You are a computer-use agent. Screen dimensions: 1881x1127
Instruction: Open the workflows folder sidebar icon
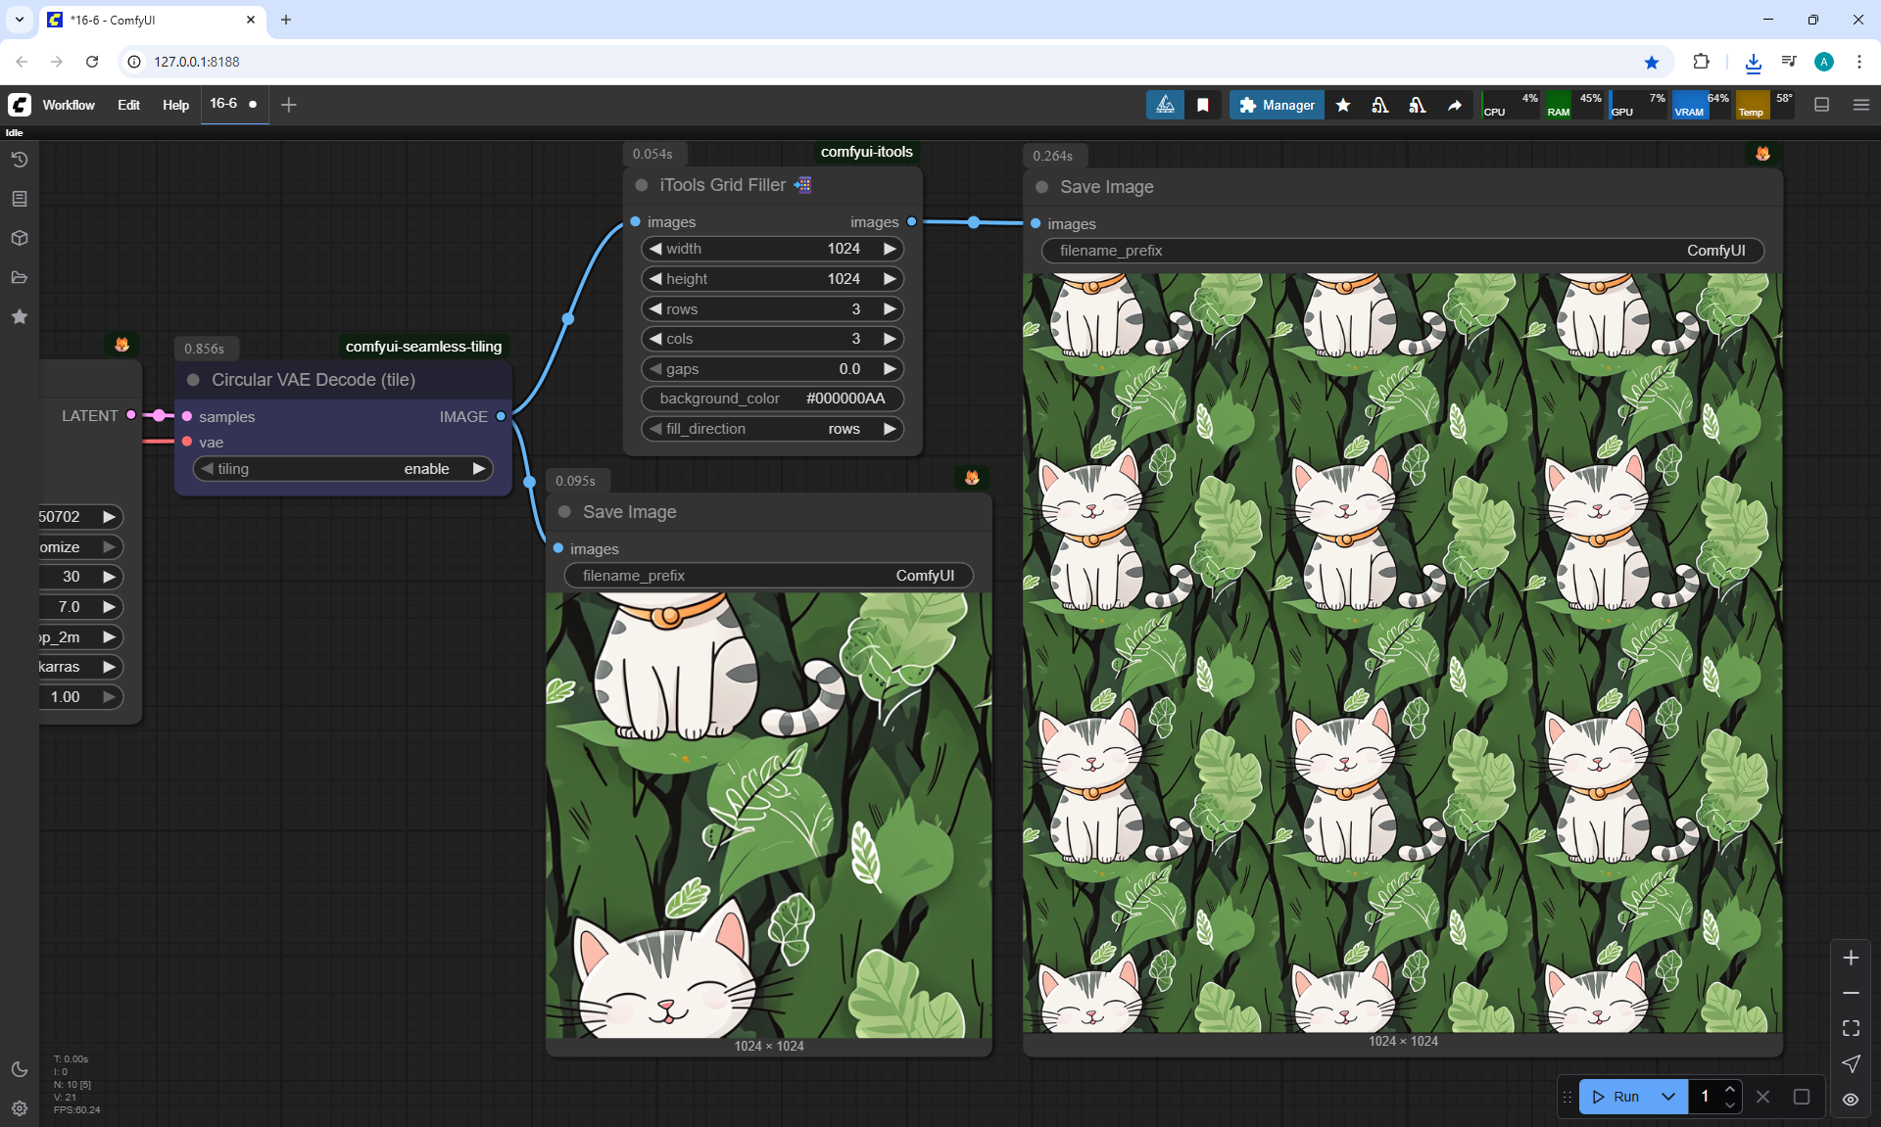click(x=20, y=277)
